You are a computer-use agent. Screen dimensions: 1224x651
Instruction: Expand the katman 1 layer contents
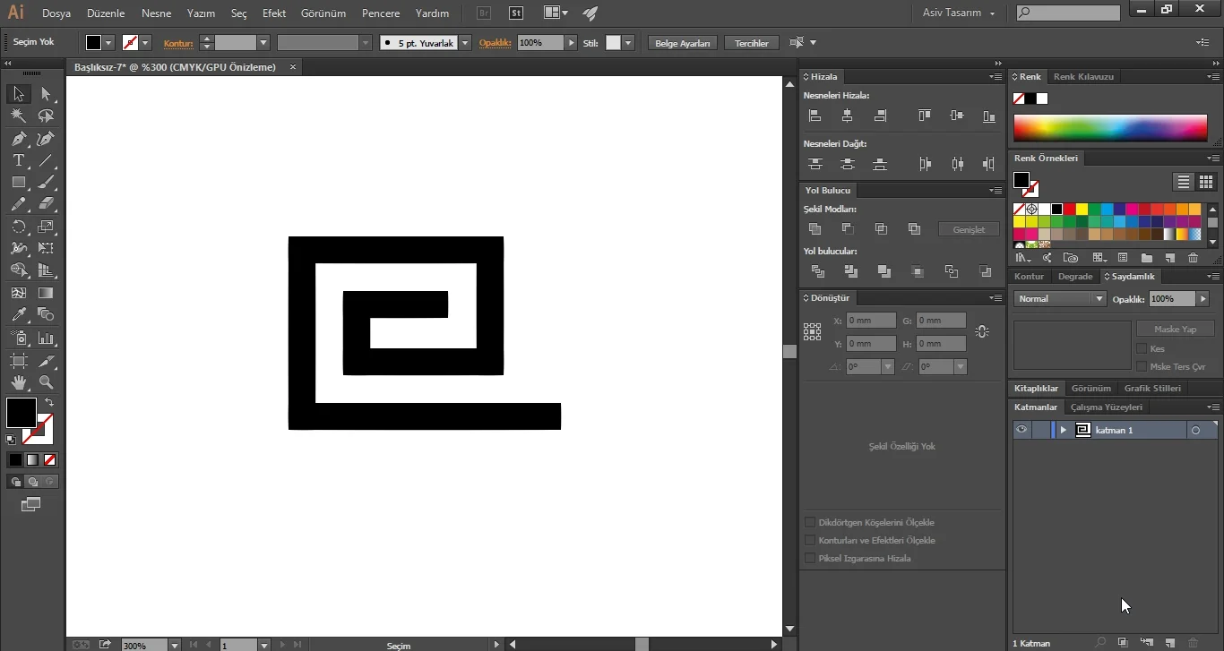1064,430
